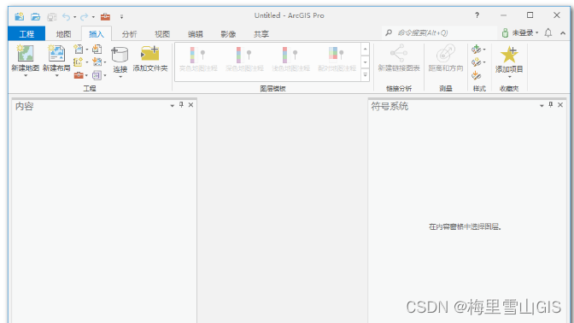Click the 新建布局 (New Layout) icon
This screenshot has height=323, width=574.
(x=56, y=54)
